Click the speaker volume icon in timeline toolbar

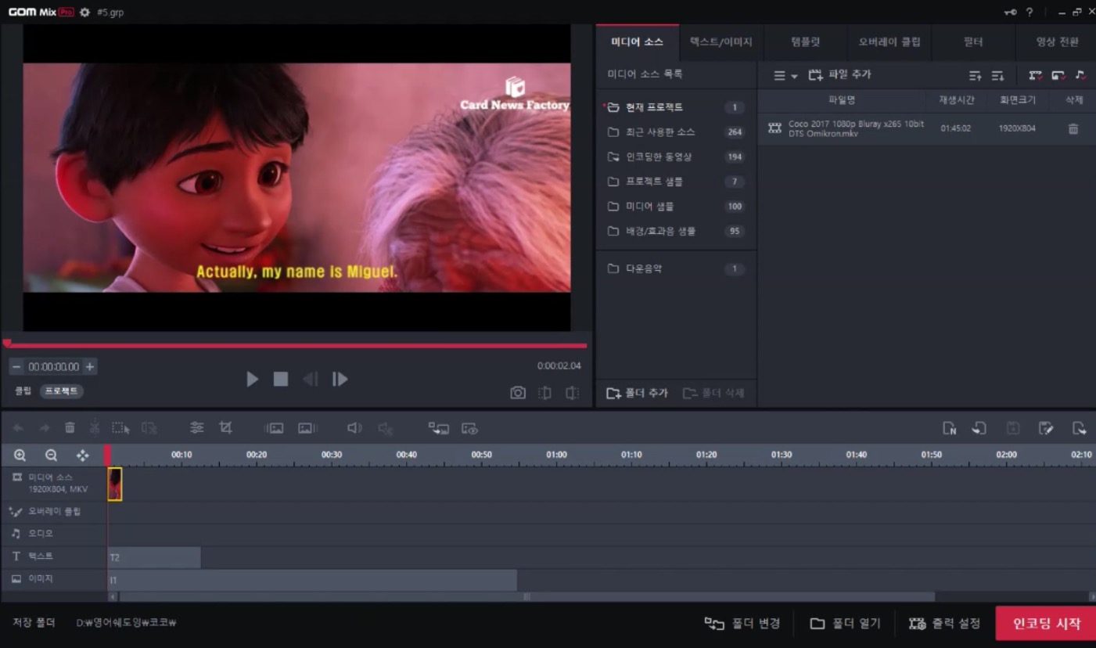354,427
